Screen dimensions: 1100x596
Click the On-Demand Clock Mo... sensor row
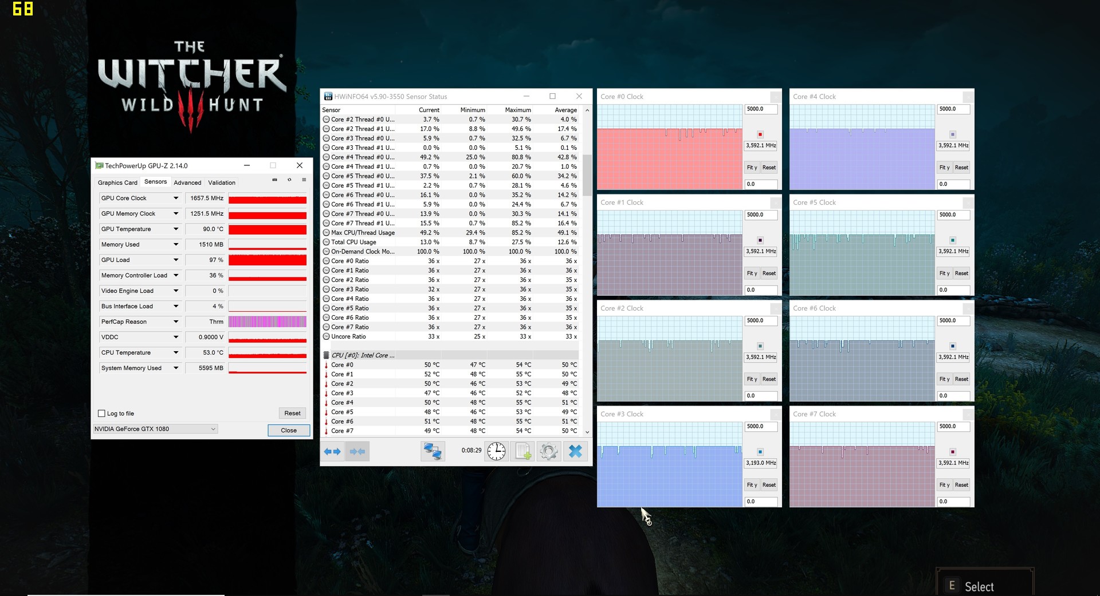tap(450, 252)
